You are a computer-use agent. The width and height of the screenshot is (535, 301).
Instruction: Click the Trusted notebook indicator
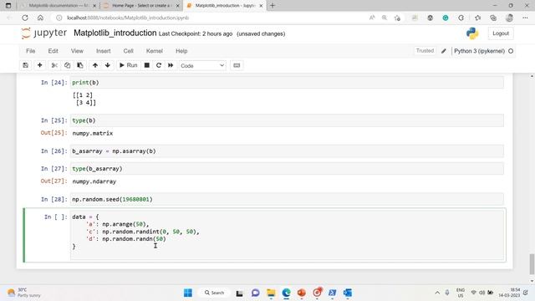[x=425, y=51]
